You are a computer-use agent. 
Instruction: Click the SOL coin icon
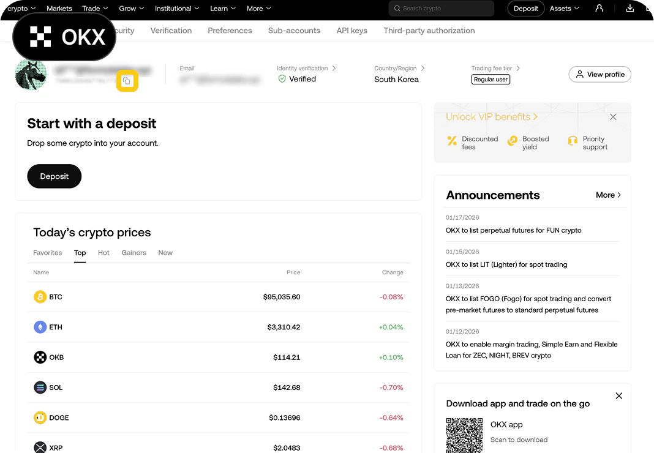click(x=40, y=387)
